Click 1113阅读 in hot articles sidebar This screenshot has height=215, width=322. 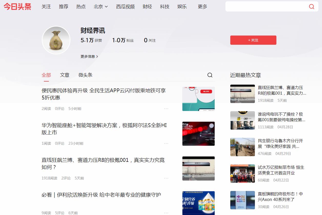point(266,127)
